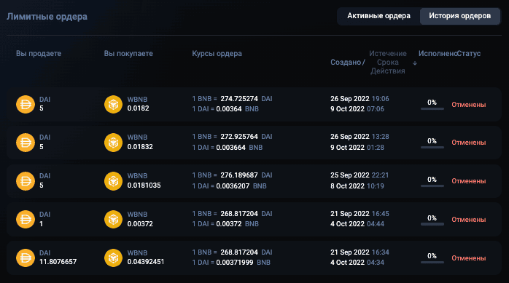Click progress bar of the 13:28 order
The height and width of the screenshot is (283, 509).
(432, 148)
